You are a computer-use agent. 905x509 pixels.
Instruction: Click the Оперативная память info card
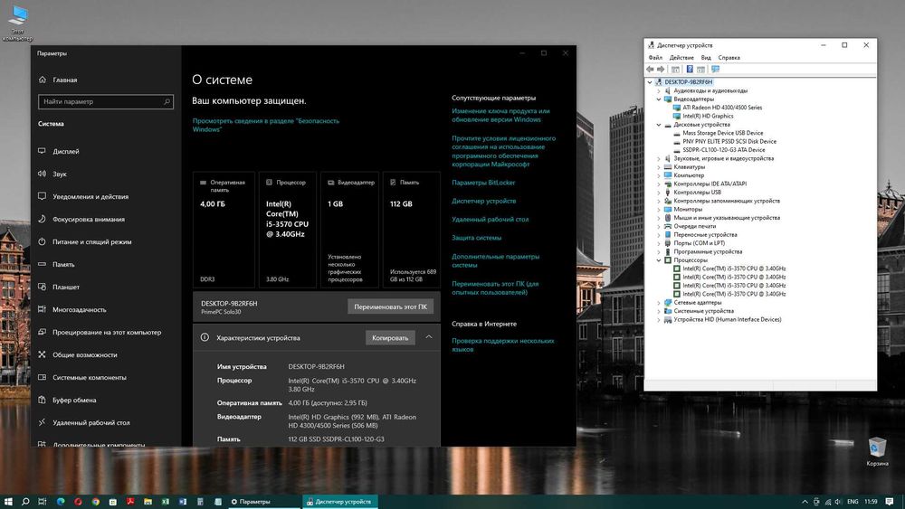224,230
